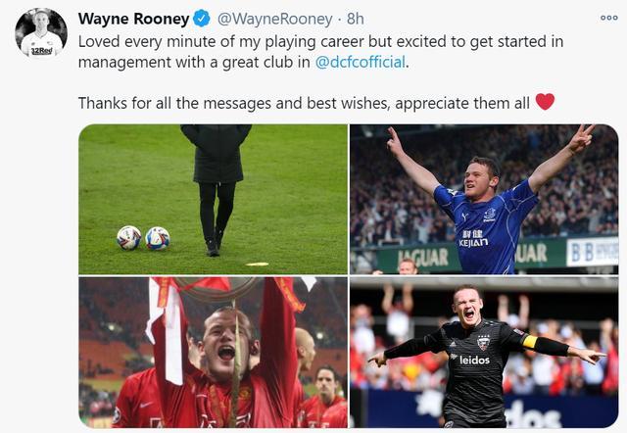The width and height of the screenshot is (627, 433).
Task: Open Wayne Rooney's profile picture avatar
Action: 41,33
